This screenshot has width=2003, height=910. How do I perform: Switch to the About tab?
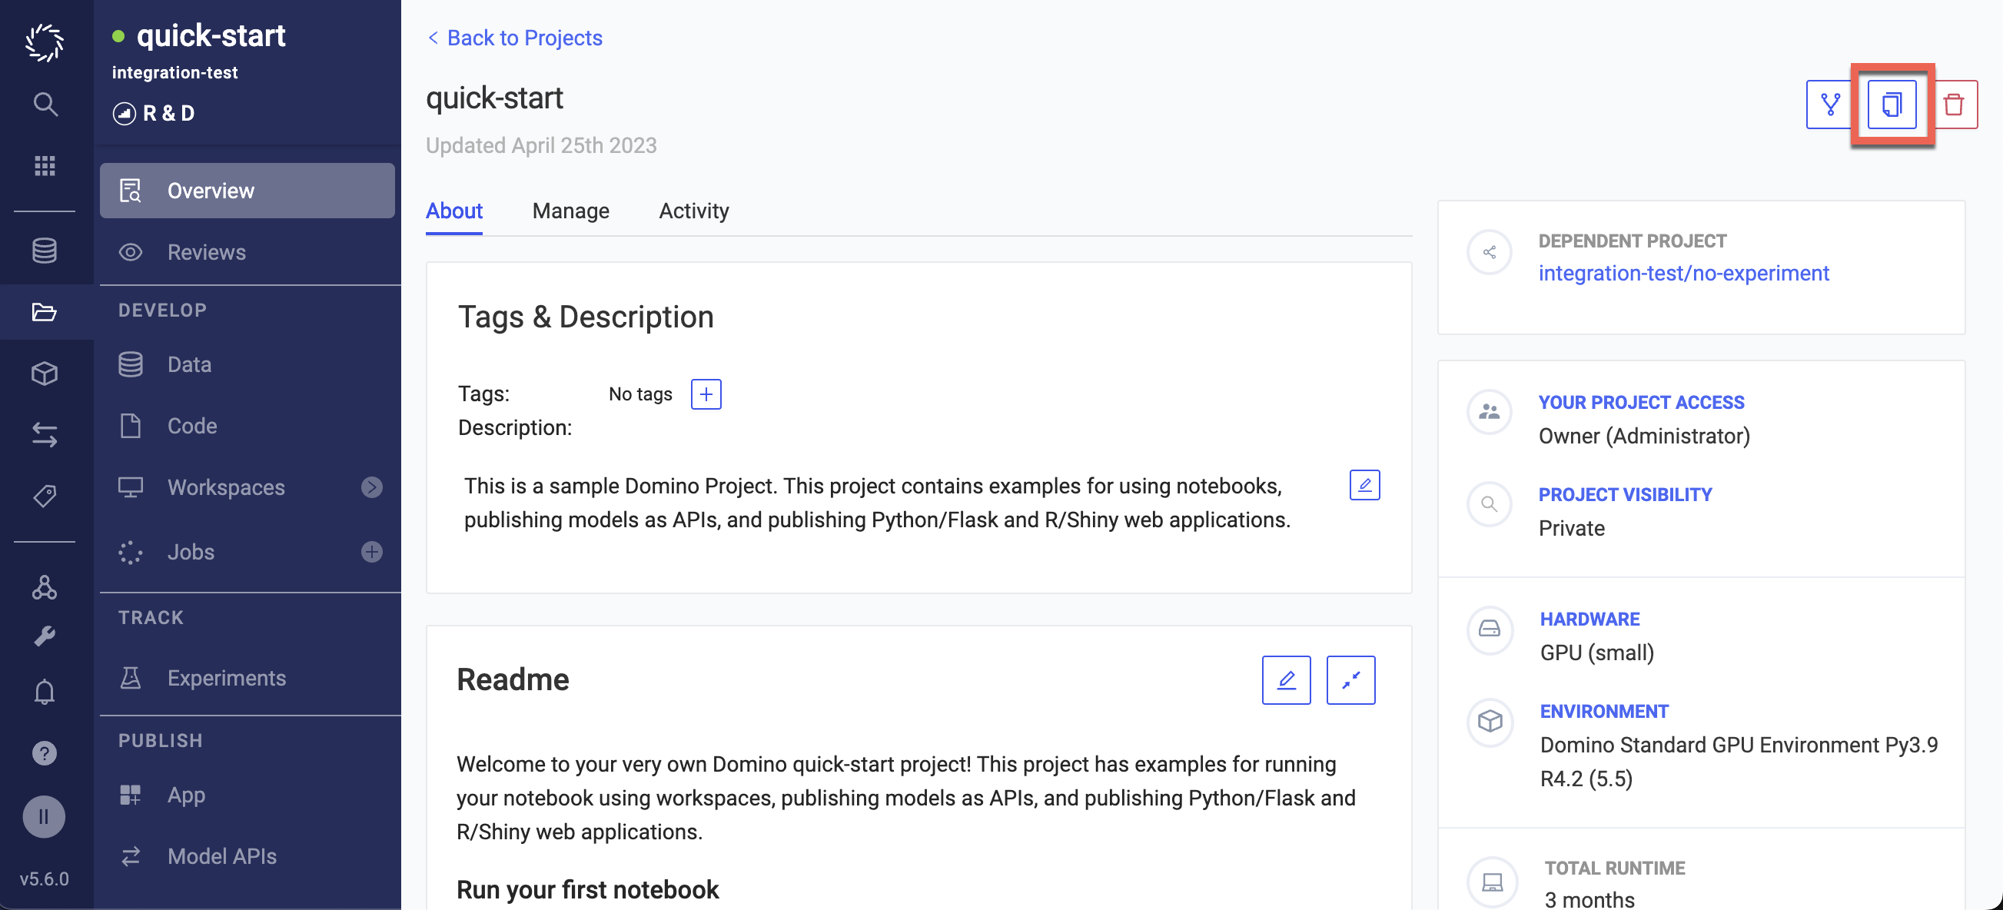tap(454, 211)
